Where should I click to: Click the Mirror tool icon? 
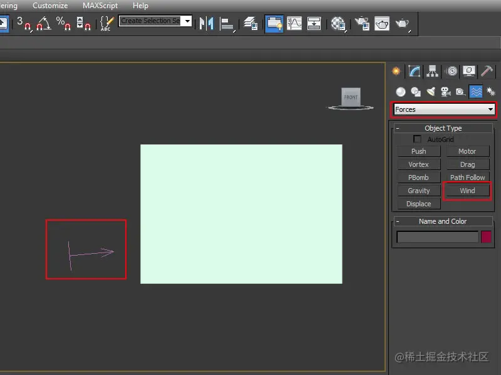pos(207,24)
